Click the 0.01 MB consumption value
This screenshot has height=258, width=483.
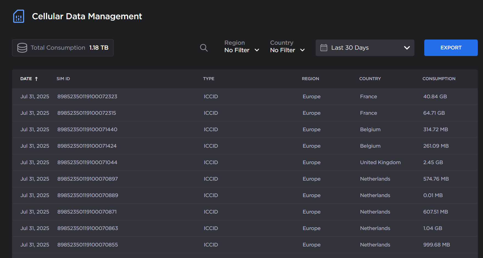click(x=433, y=195)
